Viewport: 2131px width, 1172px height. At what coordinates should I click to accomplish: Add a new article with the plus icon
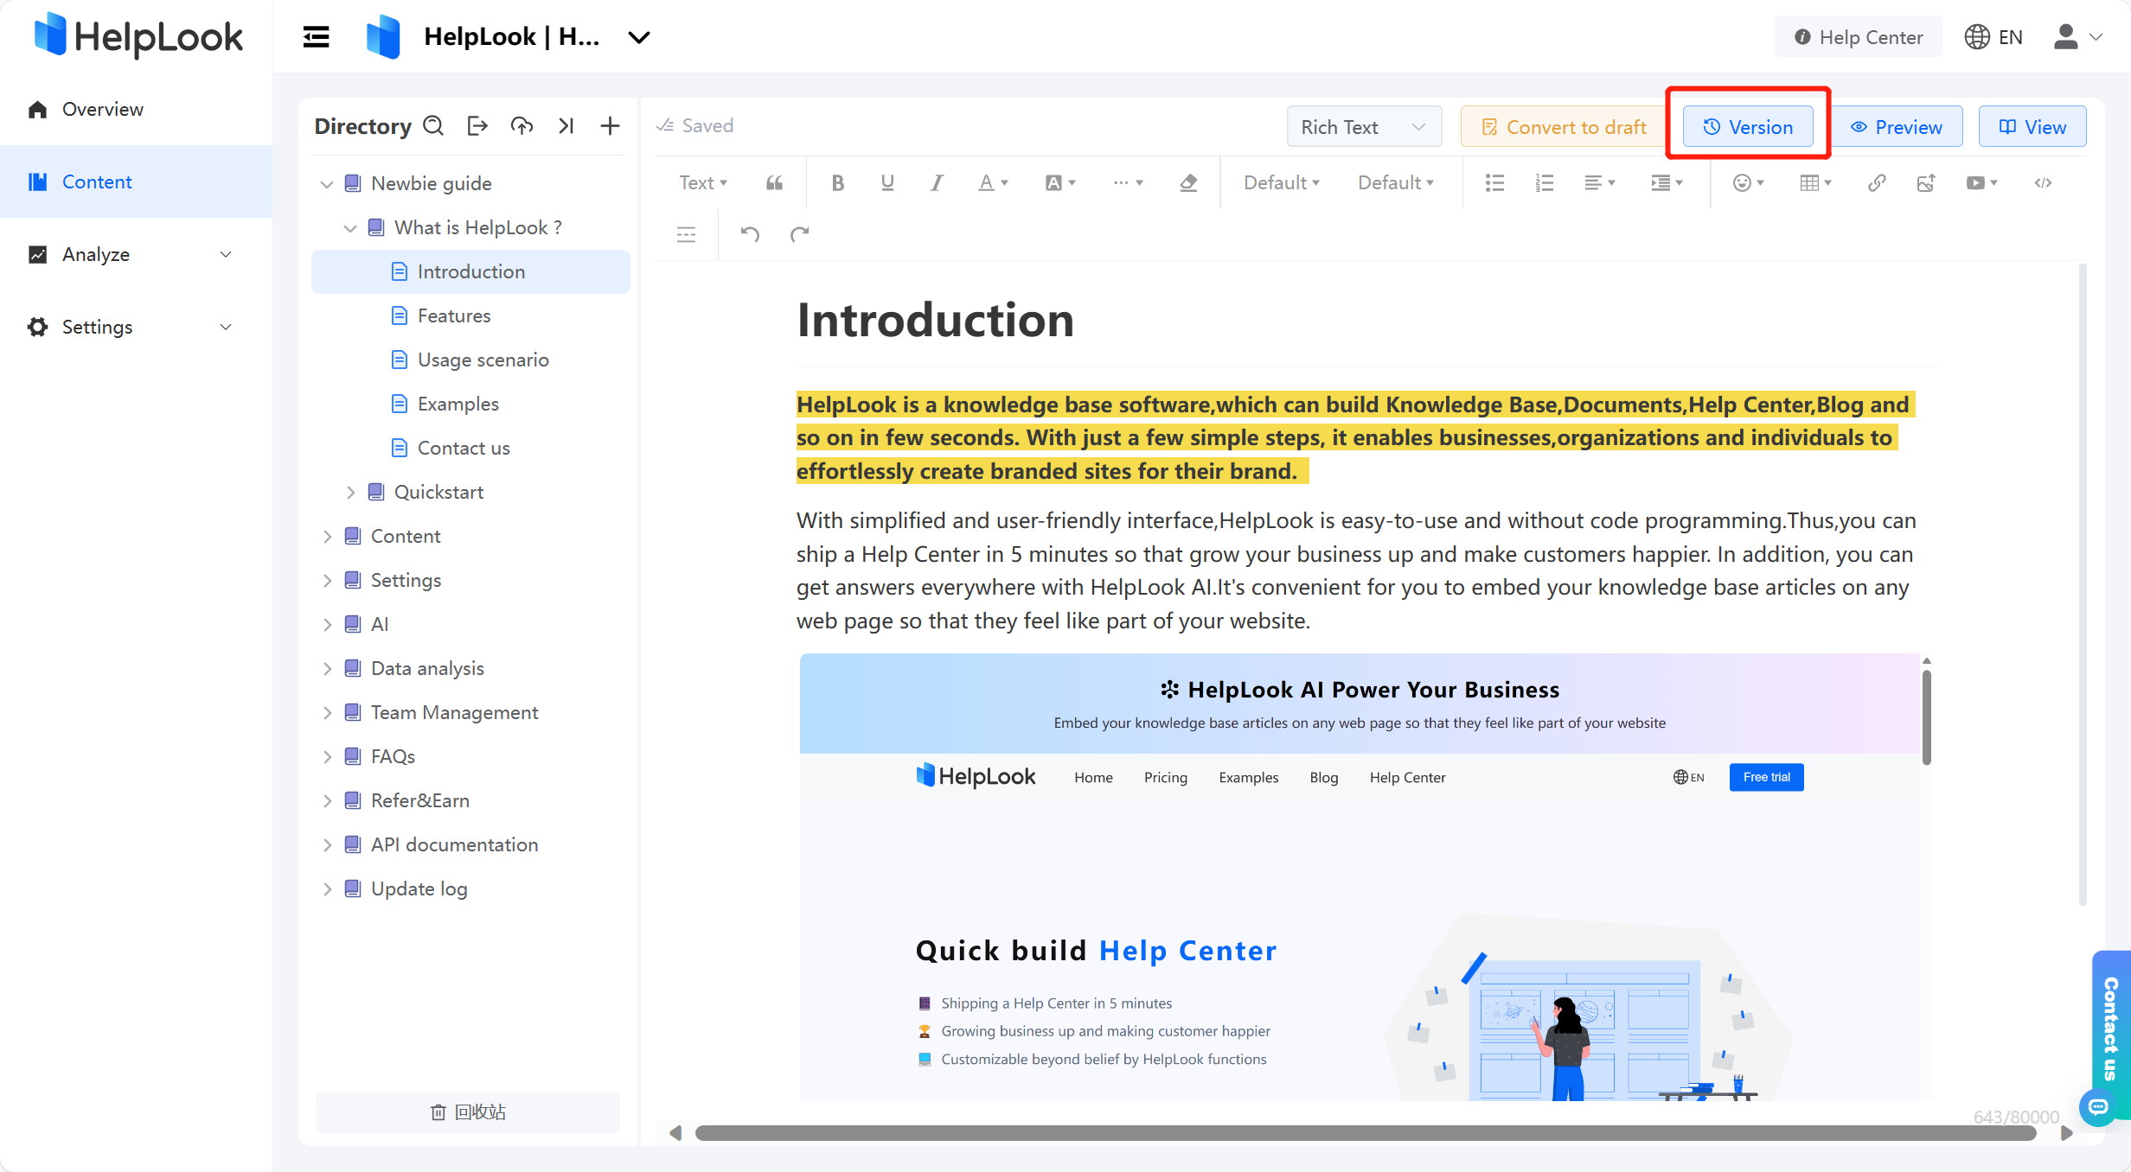610,126
